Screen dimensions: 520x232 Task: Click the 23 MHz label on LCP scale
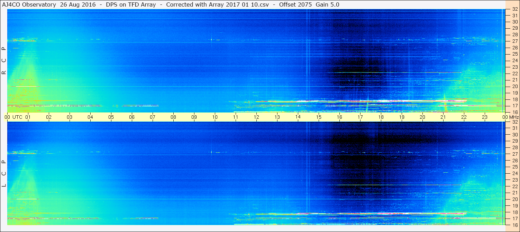[x=514, y=180]
